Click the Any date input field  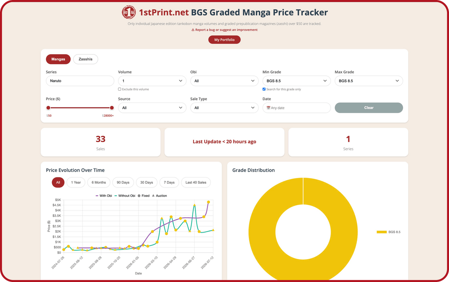(x=296, y=108)
